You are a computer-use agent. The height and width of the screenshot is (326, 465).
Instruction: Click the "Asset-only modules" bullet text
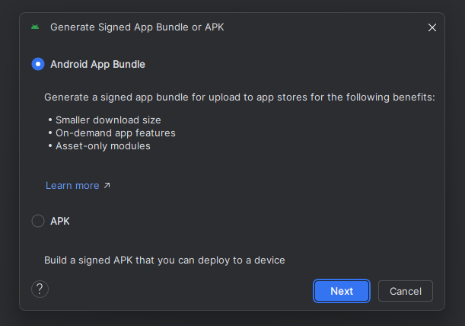pyautogui.click(x=102, y=145)
